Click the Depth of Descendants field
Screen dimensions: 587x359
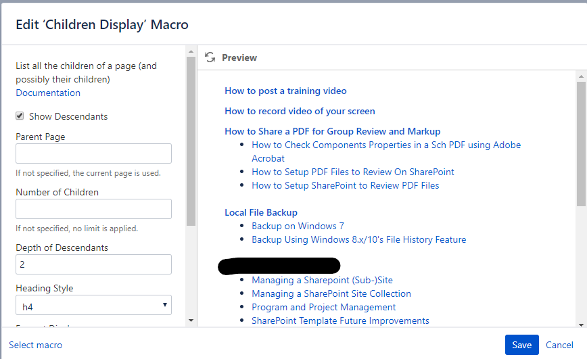click(93, 264)
